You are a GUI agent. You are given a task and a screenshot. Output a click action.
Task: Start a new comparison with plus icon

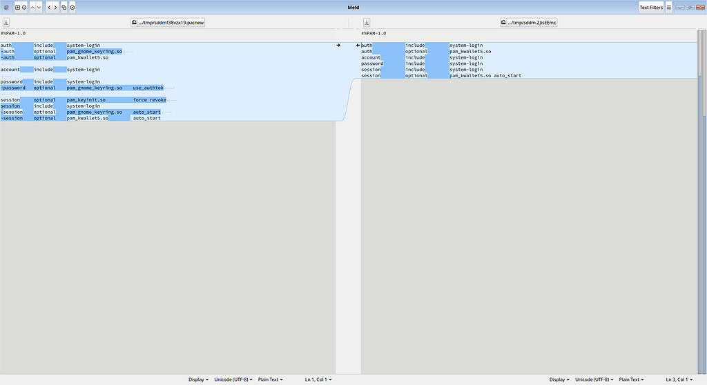[17, 7]
